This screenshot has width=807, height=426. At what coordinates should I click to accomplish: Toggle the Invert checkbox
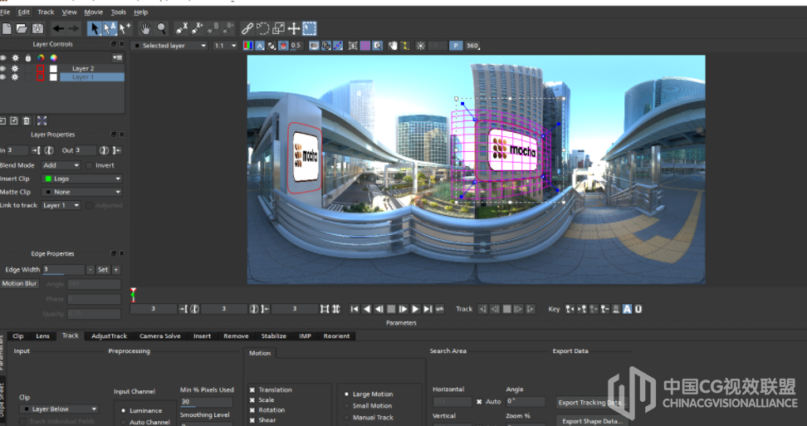point(90,166)
